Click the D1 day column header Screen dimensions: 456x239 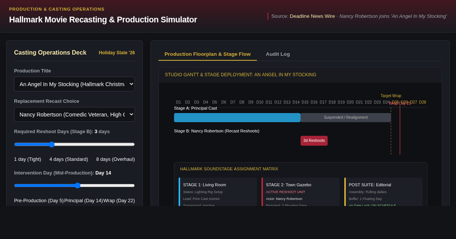pyautogui.click(x=179, y=102)
